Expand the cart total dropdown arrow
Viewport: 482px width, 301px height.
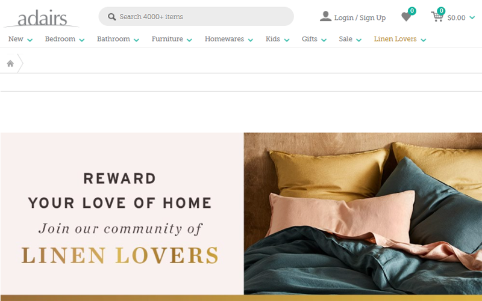click(472, 18)
